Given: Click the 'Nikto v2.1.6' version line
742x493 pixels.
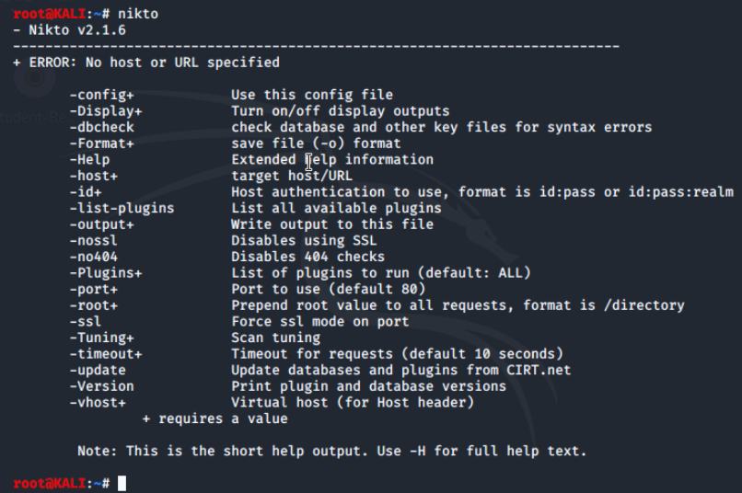Looking at the screenshot, I should click(x=70, y=30).
